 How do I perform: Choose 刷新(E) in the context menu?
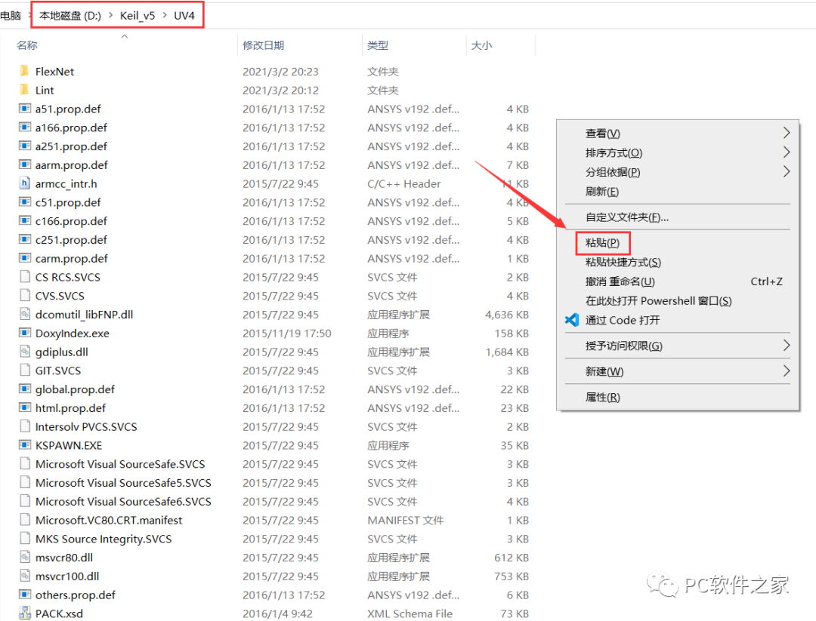click(x=602, y=192)
